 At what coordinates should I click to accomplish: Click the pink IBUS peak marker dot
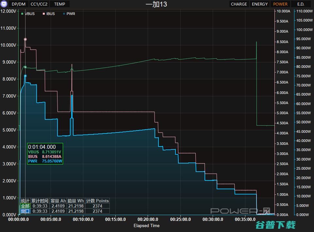tap(25, 39)
